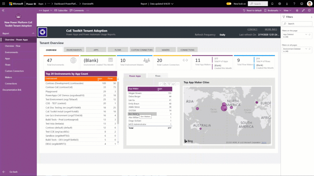This screenshot has width=314, height=176.
Task: Click the edit pencil icon
Action: click(303, 10)
